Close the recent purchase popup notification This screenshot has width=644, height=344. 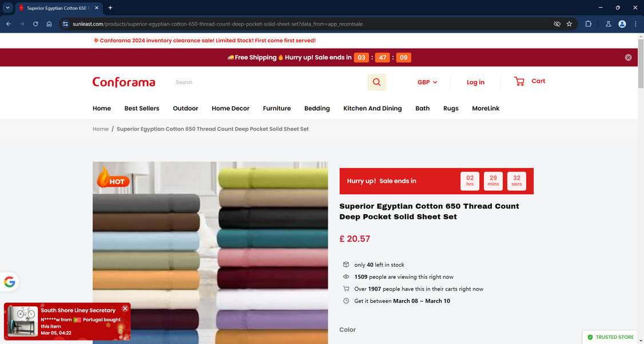pos(125,309)
